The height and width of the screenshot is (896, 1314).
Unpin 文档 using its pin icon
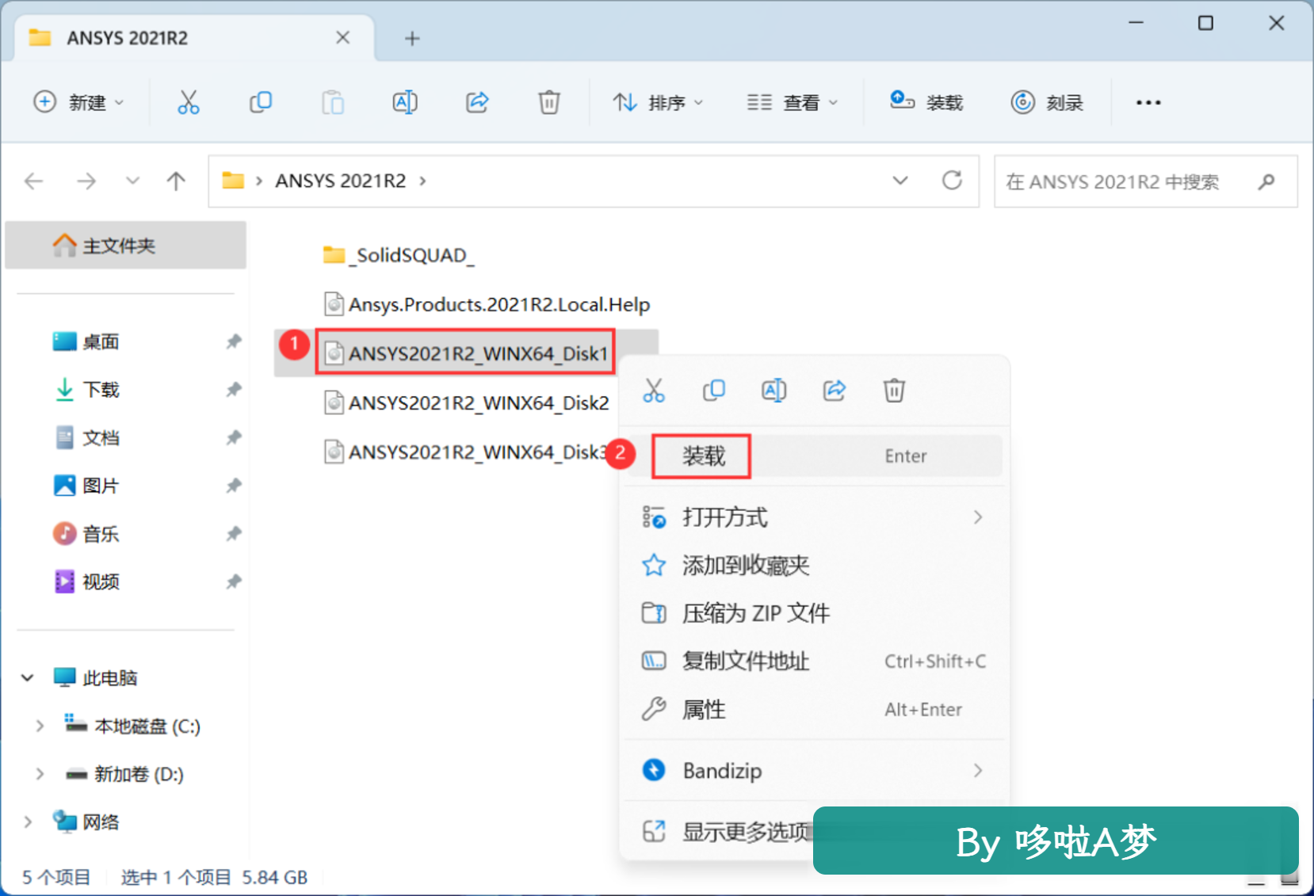[233, 437]
